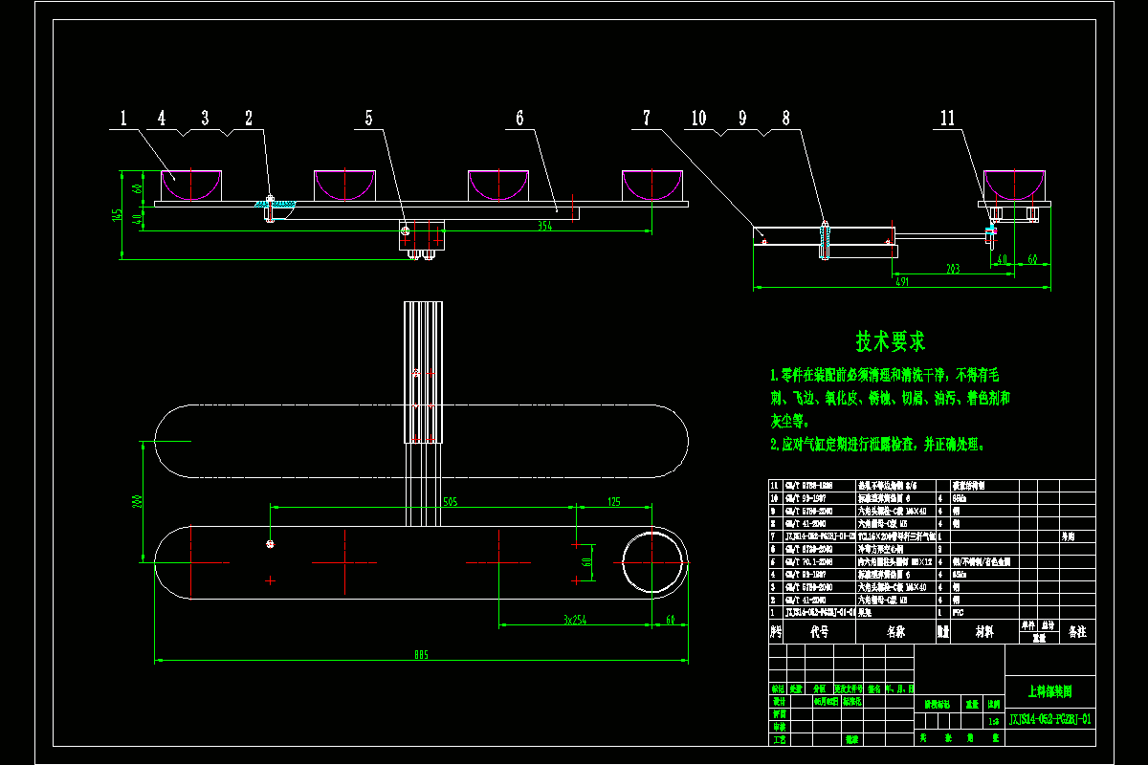Click the part callout number 4
Viewport: 1148px width, 765px height.
click(162, 119)
